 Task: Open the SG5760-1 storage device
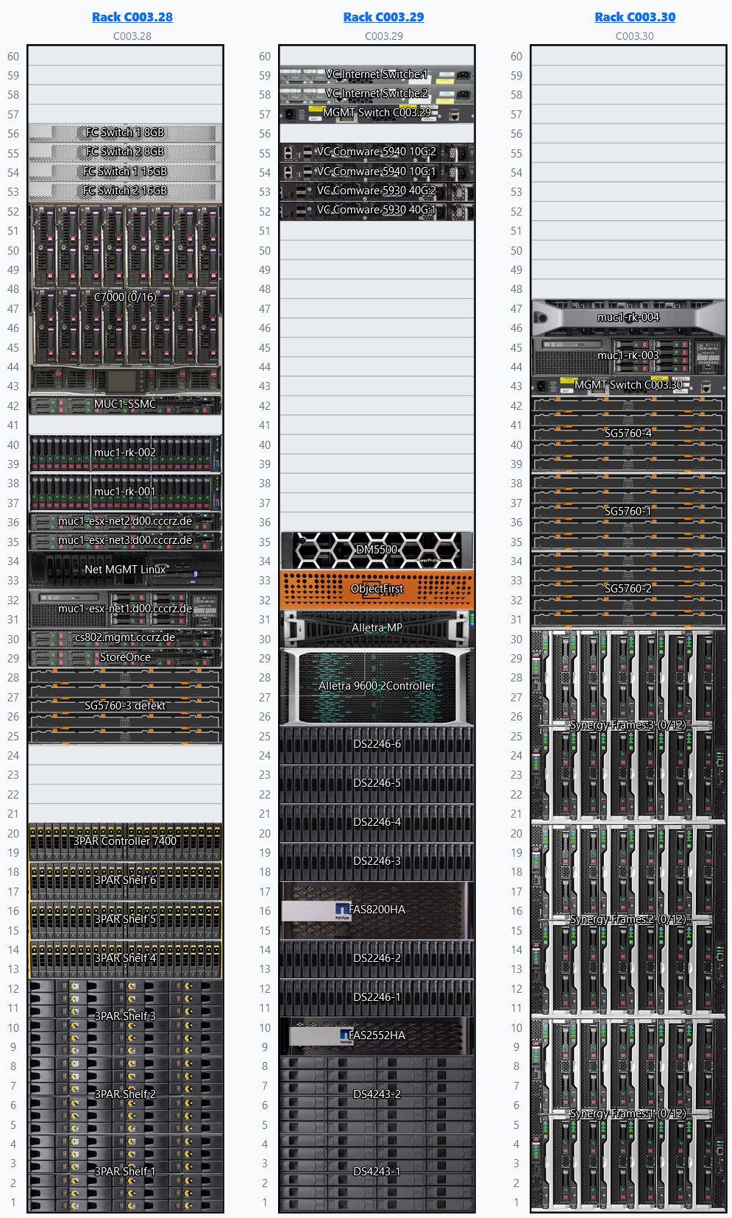(628, 512)
